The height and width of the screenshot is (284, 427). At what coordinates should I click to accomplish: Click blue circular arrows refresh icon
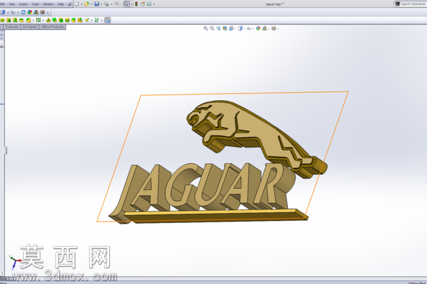click(x=23, y=12)
